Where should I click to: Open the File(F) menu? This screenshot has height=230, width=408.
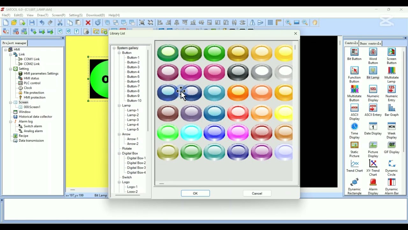coord(6,15)
